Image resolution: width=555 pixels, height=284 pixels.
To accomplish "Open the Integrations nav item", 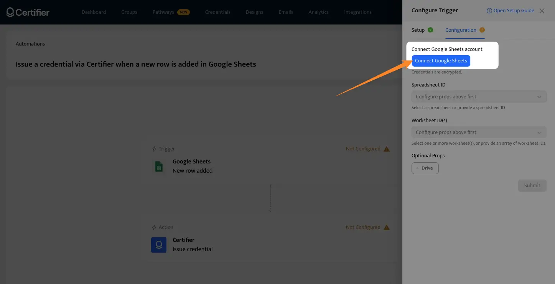I will click(x=357, y=12).
